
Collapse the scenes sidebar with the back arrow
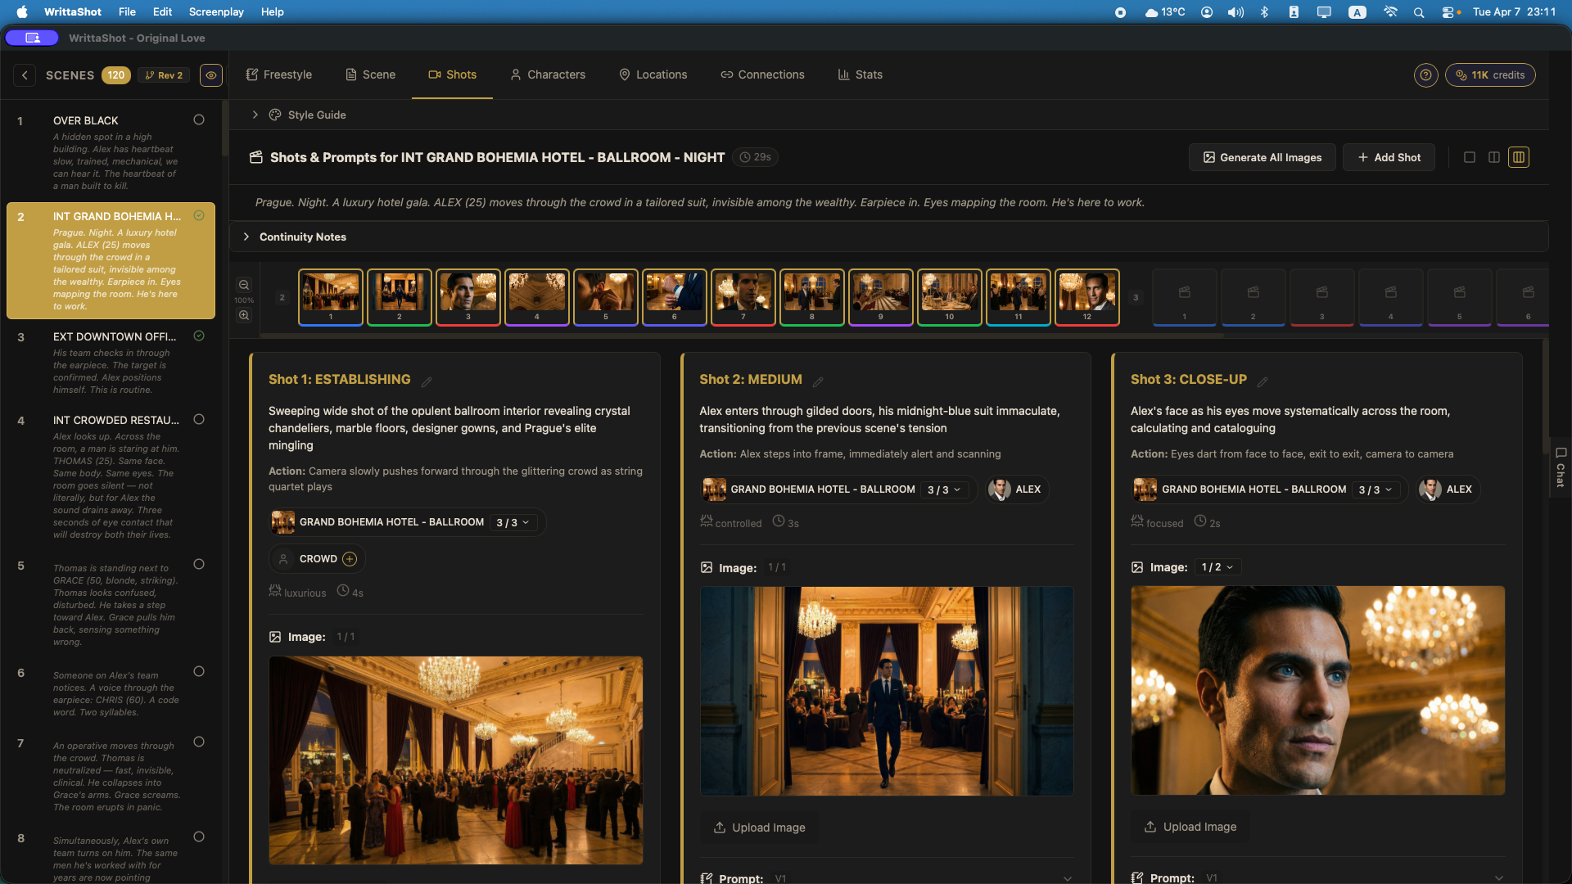tap(25, 74)
